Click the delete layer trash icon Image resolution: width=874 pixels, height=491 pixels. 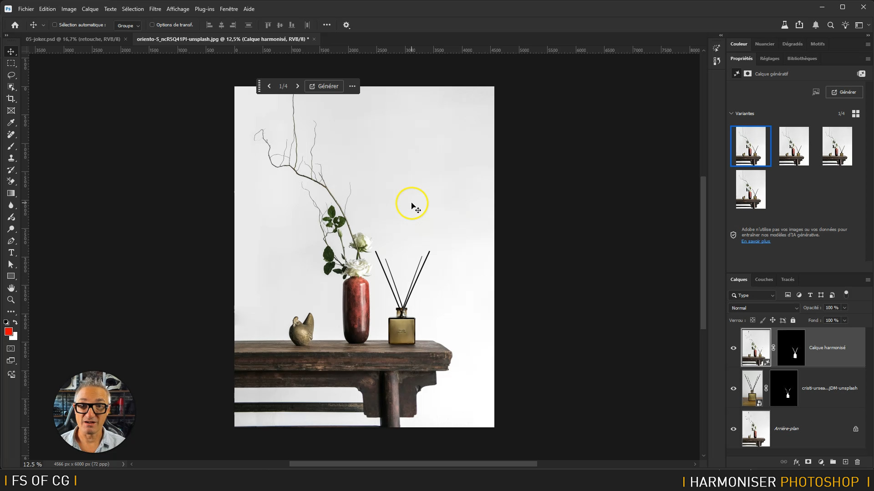coord(858,462)
